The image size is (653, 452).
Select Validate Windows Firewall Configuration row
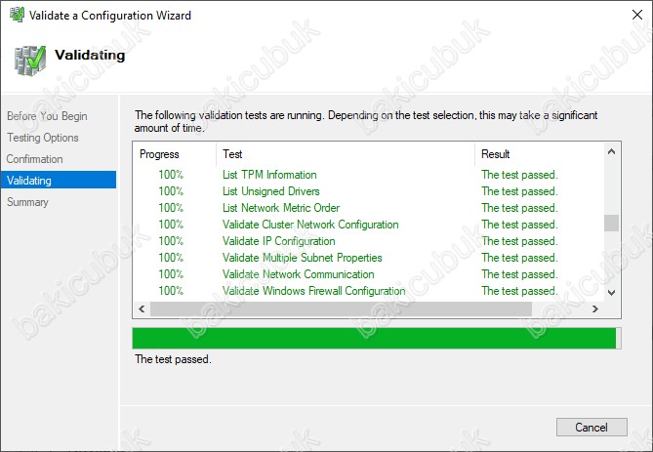point(369,291)
